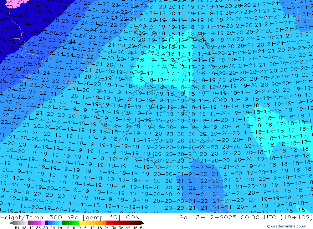The height and width of the screenshot is (229, 313).
Task: Click the '0' legend value
Action: 80,228
